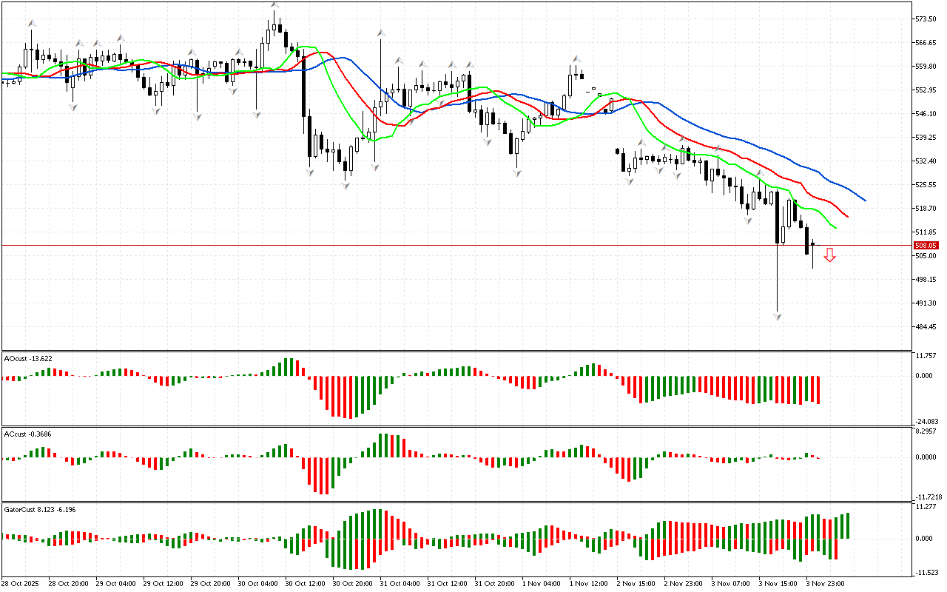
Task: Click the 573.50 price scale label
Action: (926, 18)
